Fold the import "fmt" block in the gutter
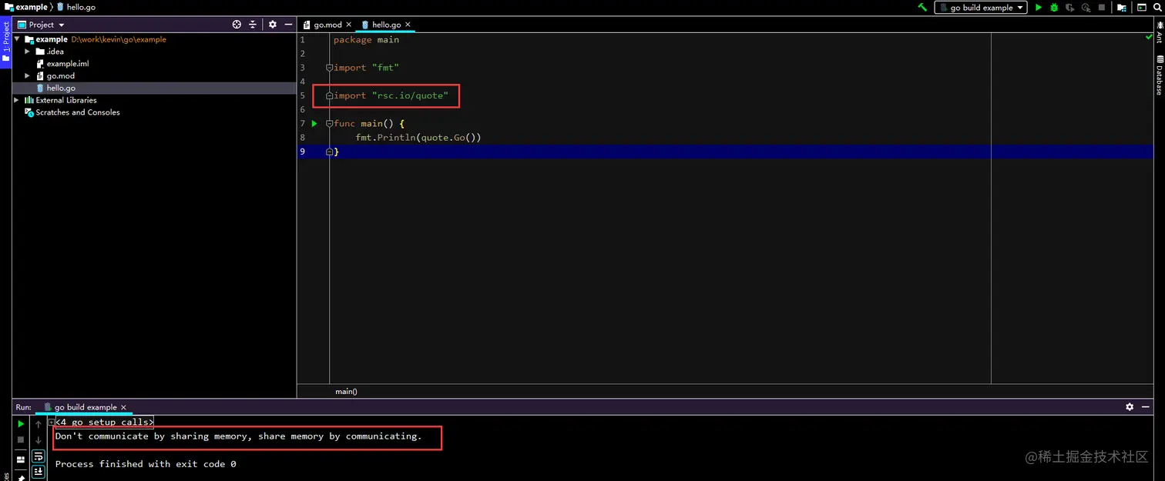 (x=330, y=68)
